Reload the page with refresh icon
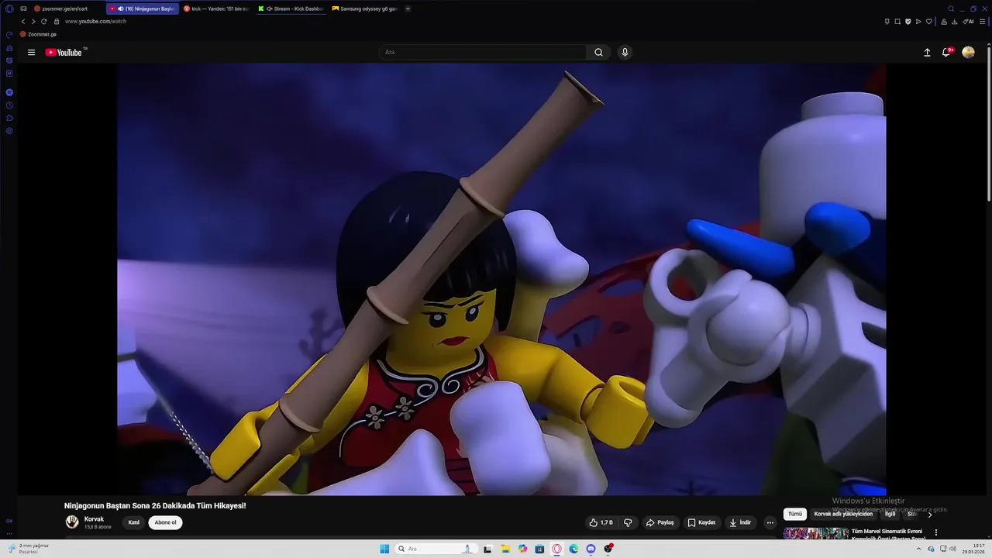Image resolution: width=992 pixels, height=558 pixels. 43,22
